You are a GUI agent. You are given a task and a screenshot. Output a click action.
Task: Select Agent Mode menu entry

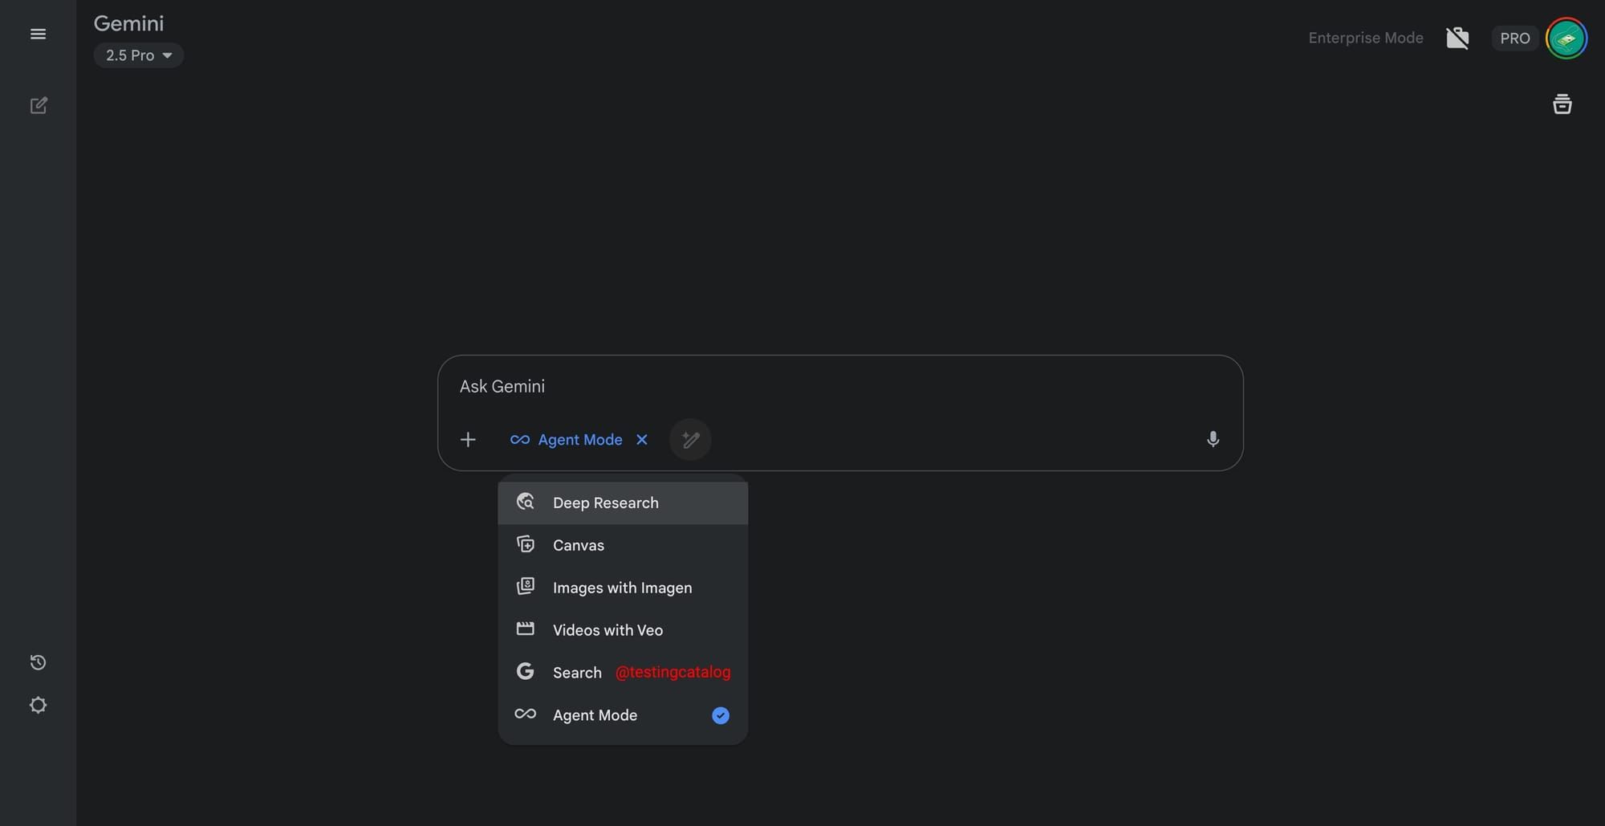click(623, 715)
